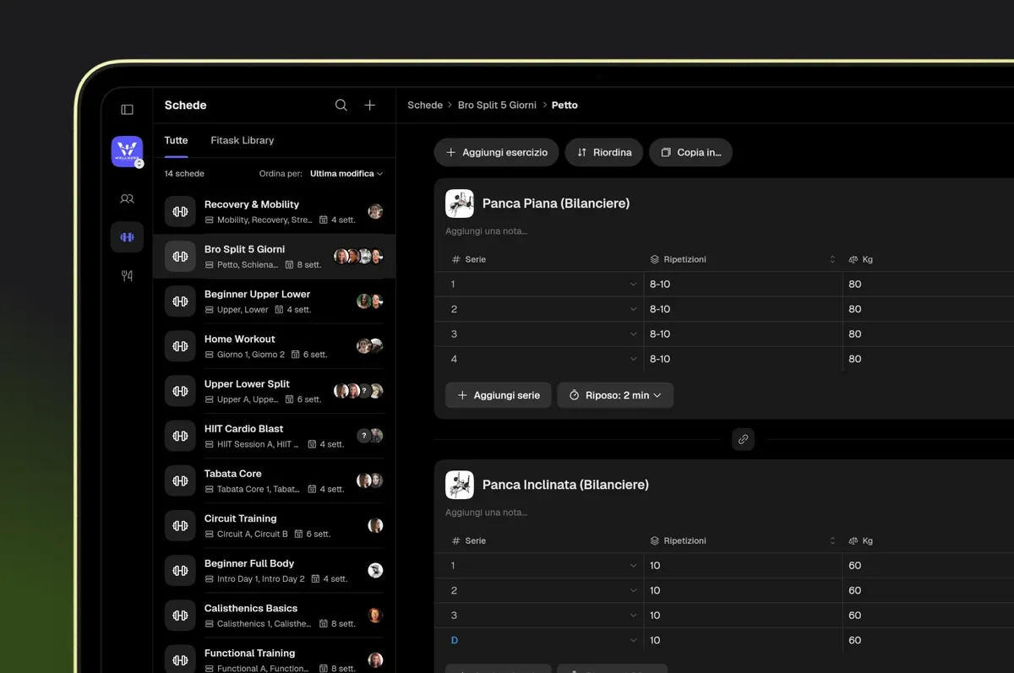
Task: Open the clients people icon in sidebar
Action: click(127, 199)
